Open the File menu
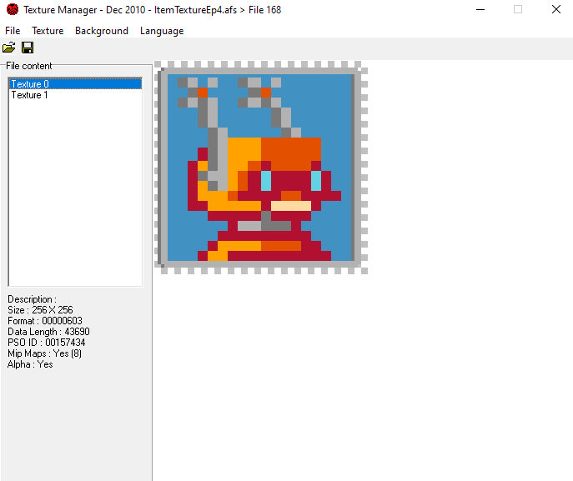Viewport: 573px width, 481px height. click(13, 31)
